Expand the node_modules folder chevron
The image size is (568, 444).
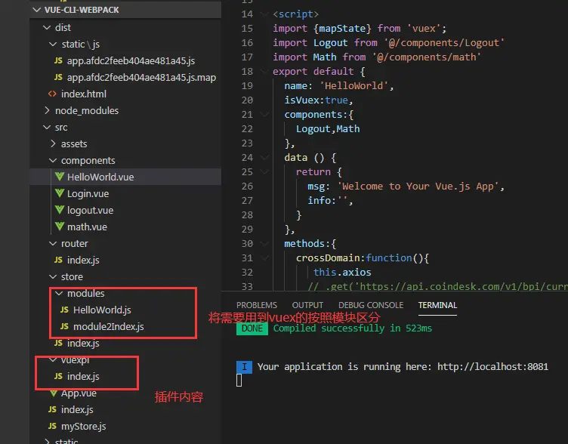point(47,110)
